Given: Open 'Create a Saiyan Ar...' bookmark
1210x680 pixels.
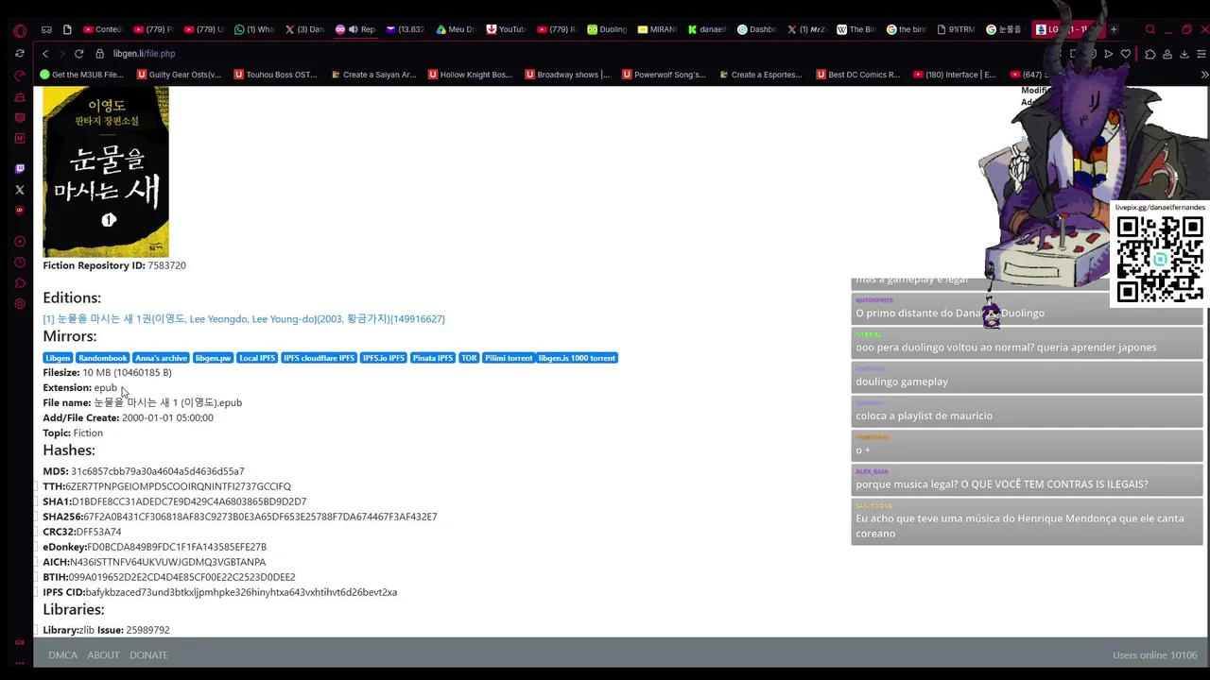Looking at the screenshot, I should pos(372,75).
